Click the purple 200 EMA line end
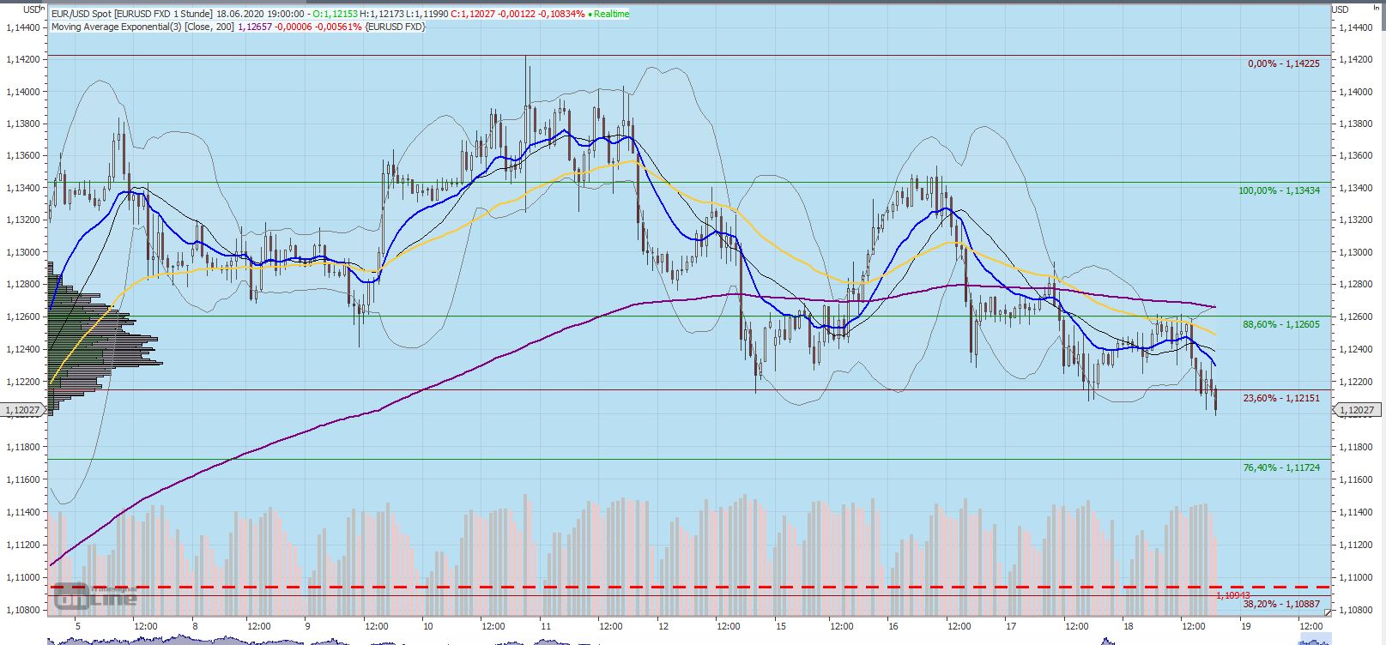1386x645 pixels. [x=1214, y=306]
